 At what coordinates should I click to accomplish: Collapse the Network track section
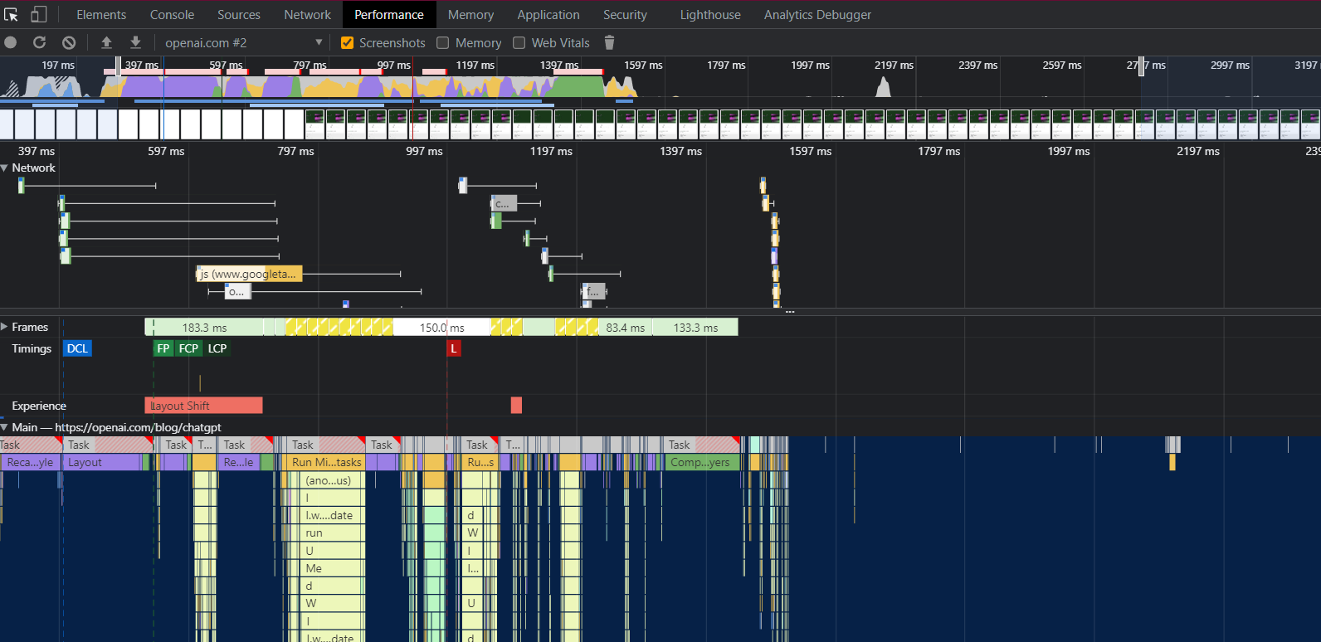tap(5, 168)
